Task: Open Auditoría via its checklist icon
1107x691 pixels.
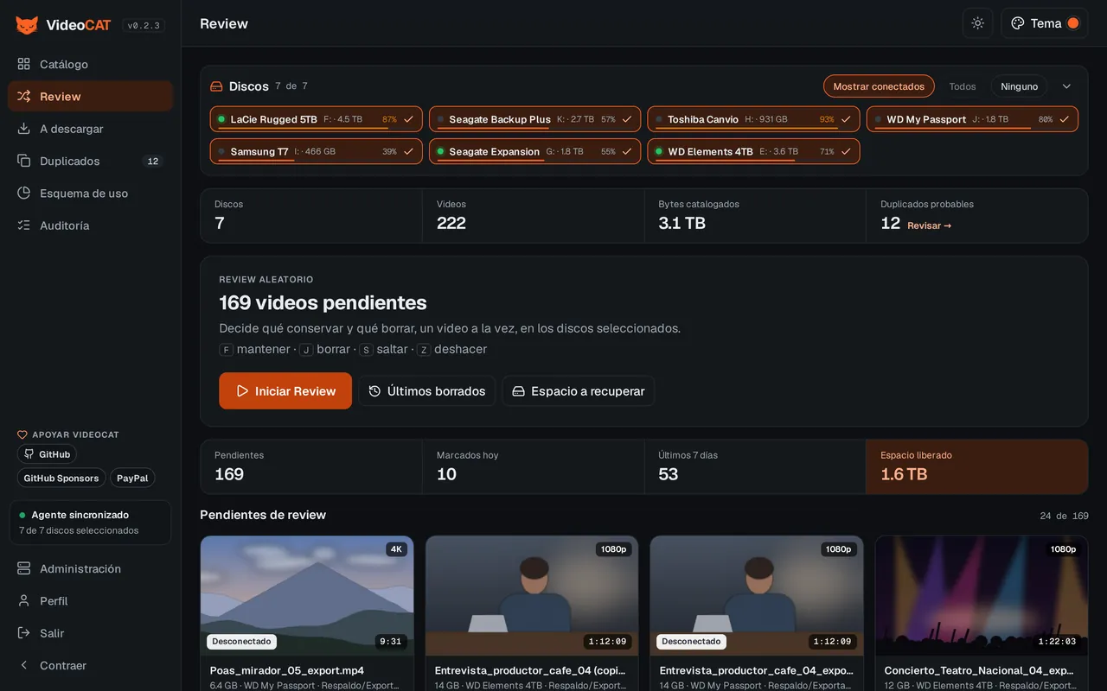Action: click(x=24, y=225)
